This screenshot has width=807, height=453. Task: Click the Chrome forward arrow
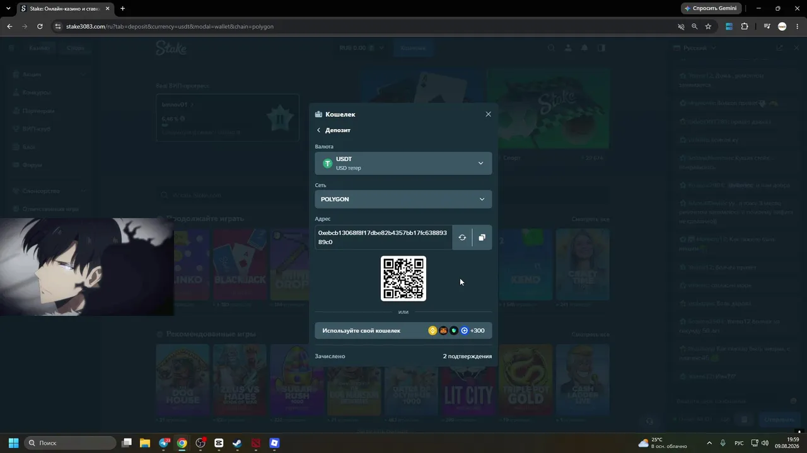click(25, 26)
